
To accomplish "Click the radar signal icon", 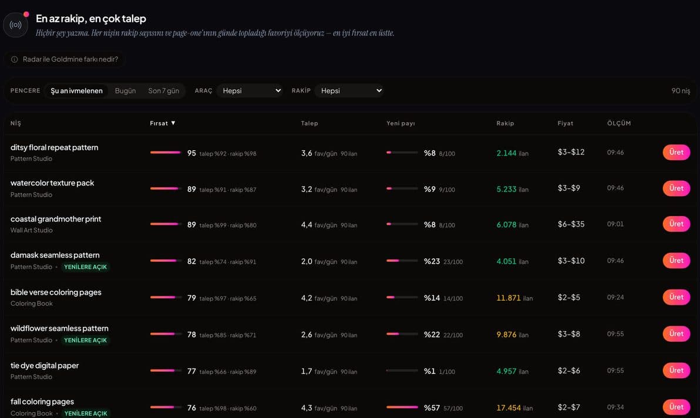I will click(16, 25).
